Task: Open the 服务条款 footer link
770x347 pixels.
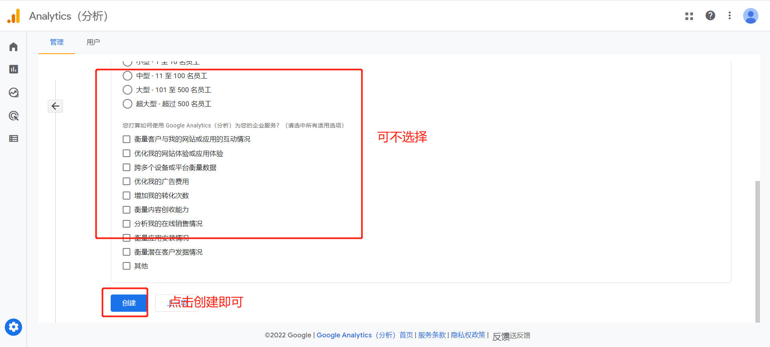Action: [x=432, y=335]
